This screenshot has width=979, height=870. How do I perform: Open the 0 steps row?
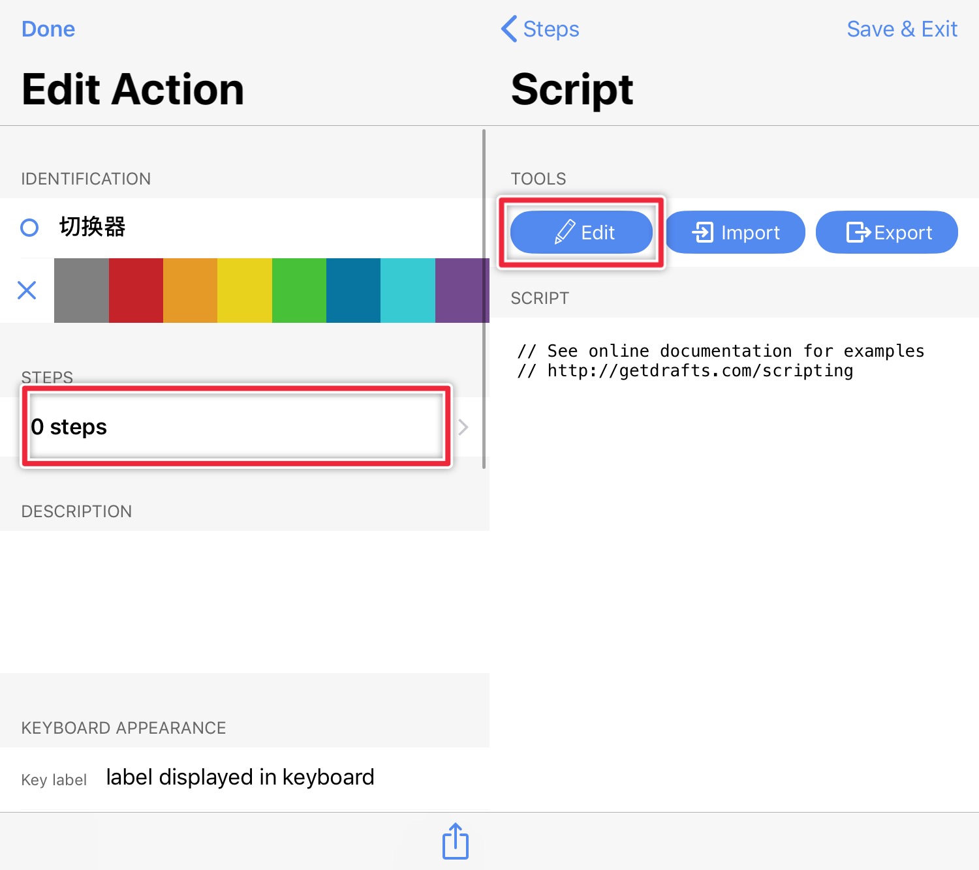[x=235, y=427]
